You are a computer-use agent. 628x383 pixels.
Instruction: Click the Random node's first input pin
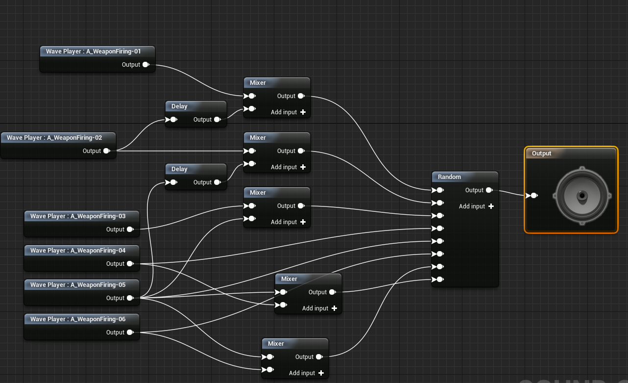tap(438, 190)
